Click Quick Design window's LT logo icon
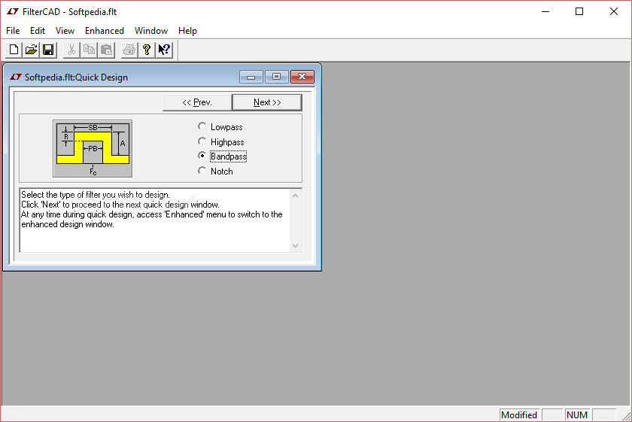 click(16, 77)
